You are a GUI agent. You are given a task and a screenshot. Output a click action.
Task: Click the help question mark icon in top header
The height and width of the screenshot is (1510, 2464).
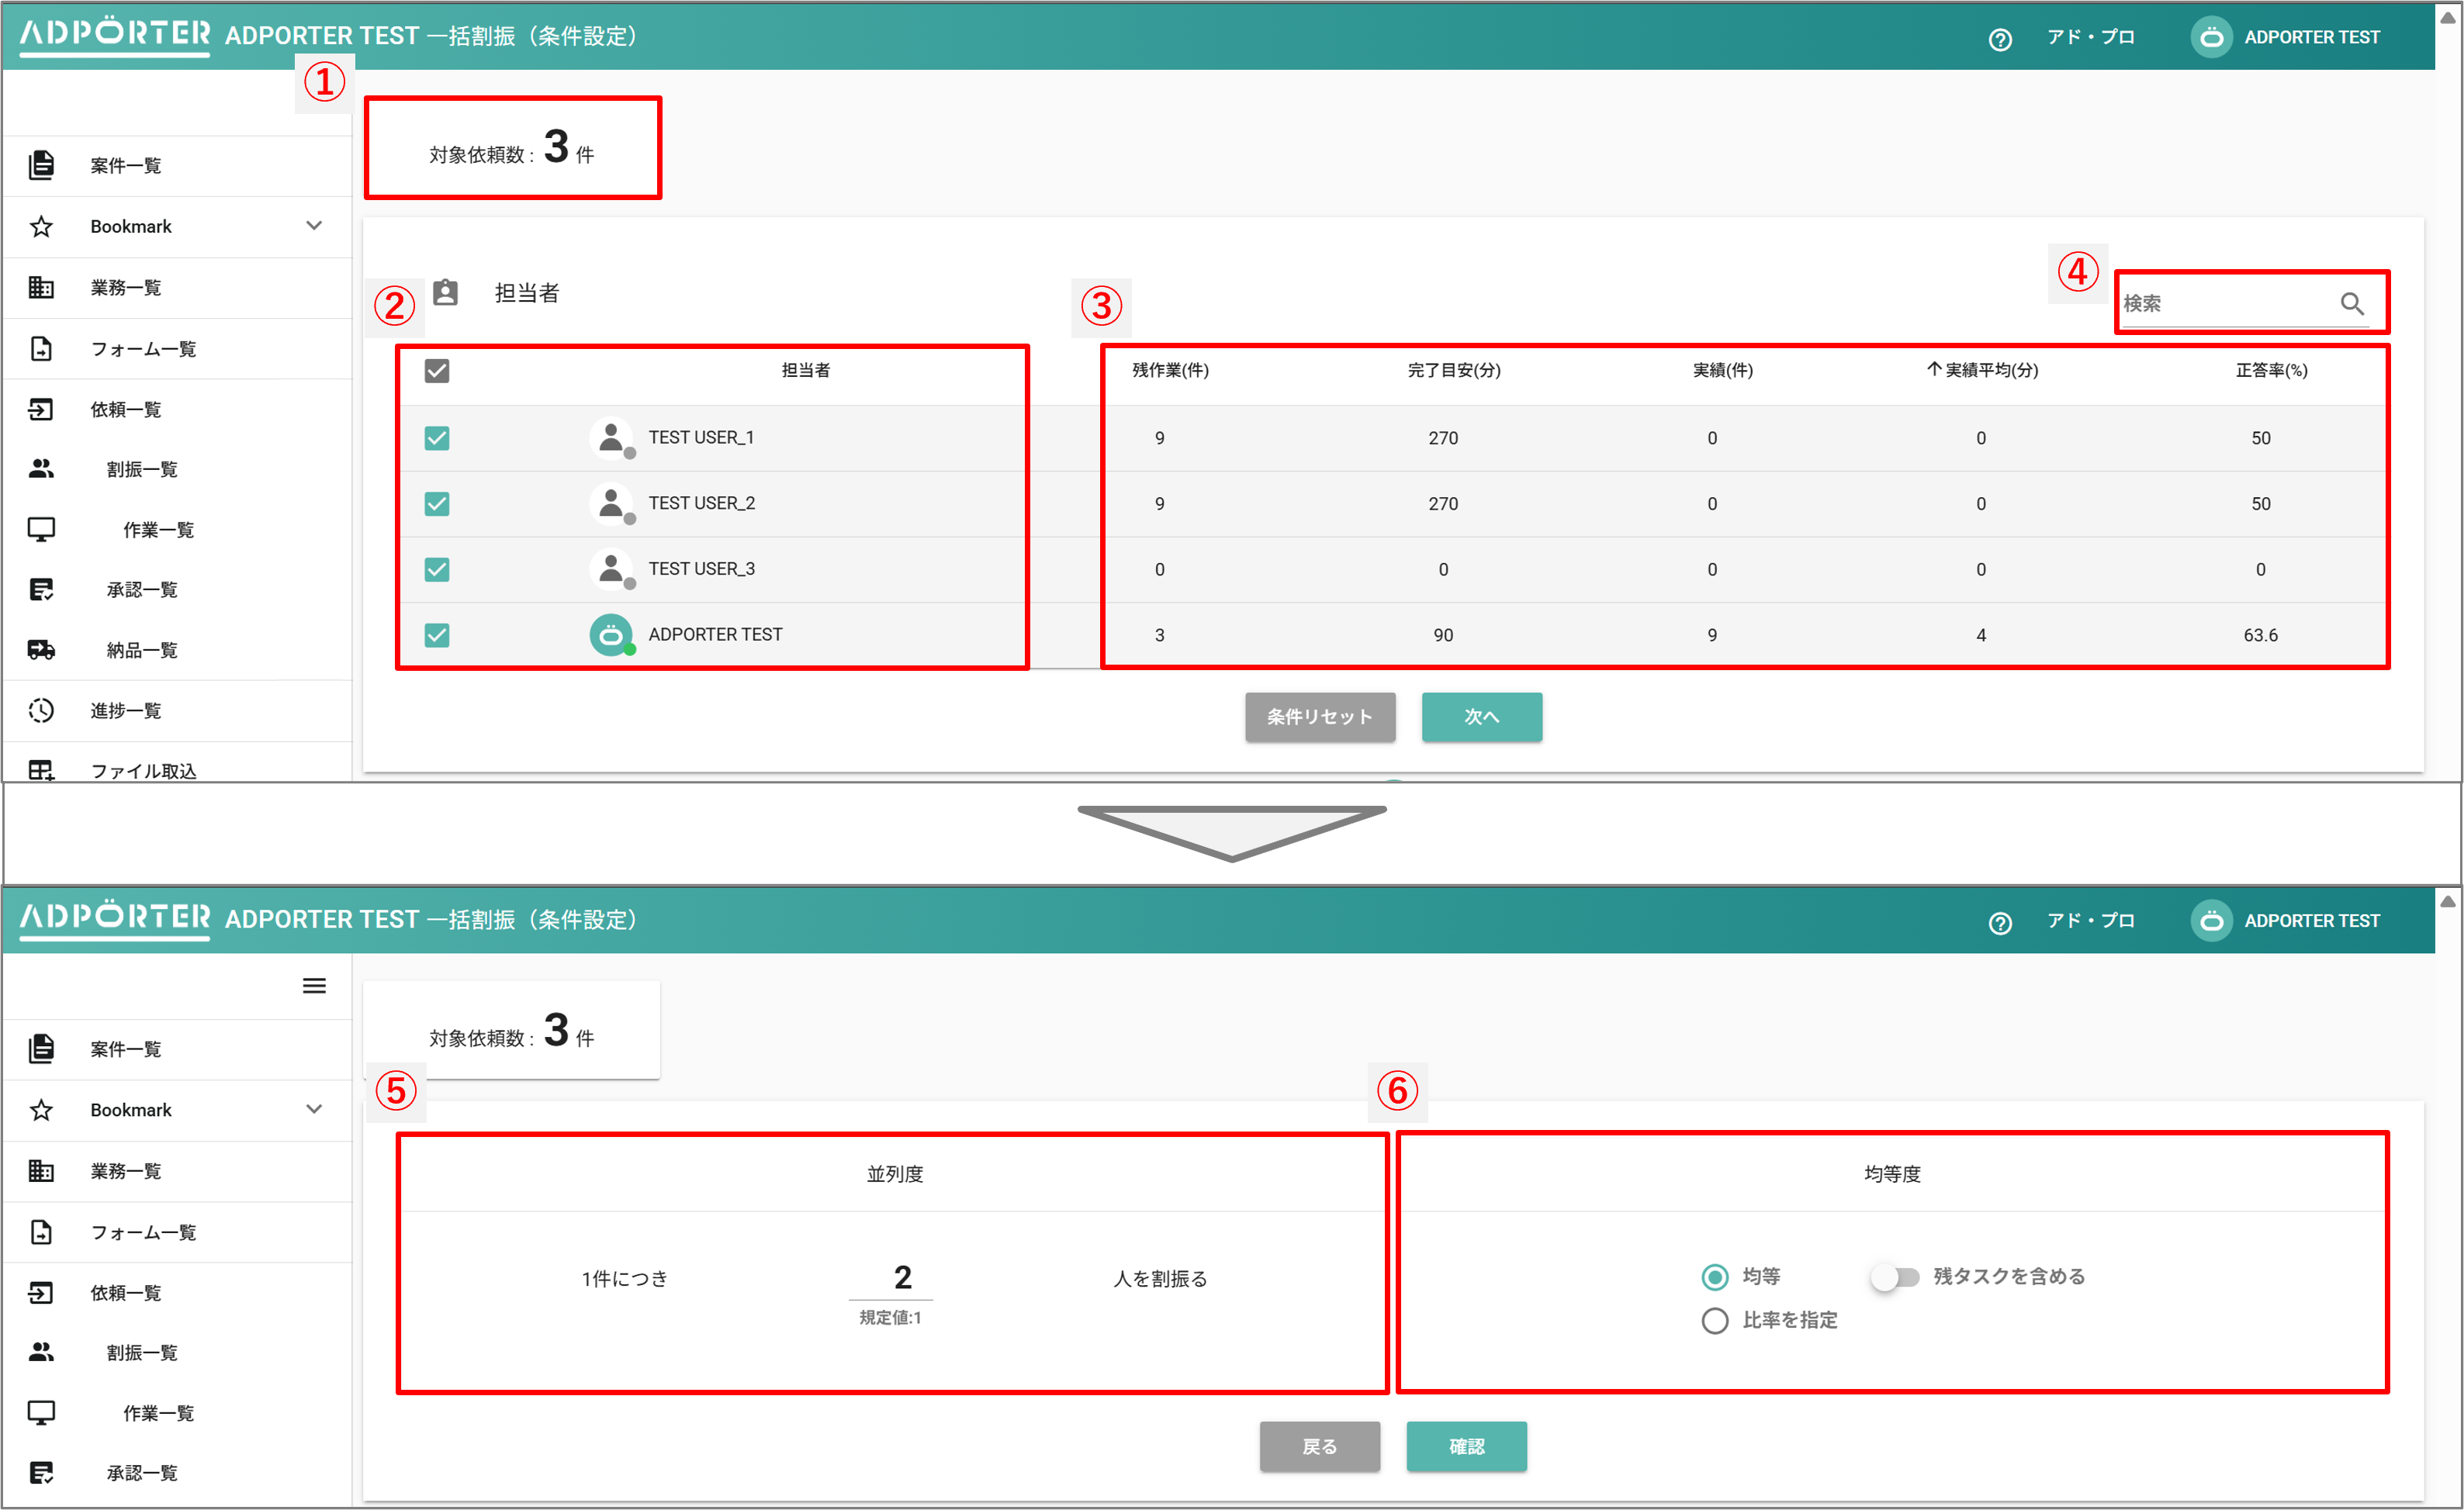click(1999, 39)
